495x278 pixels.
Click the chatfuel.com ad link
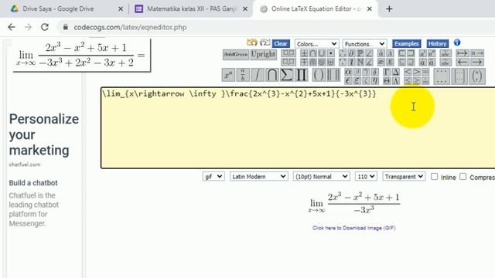click(25, 164)
